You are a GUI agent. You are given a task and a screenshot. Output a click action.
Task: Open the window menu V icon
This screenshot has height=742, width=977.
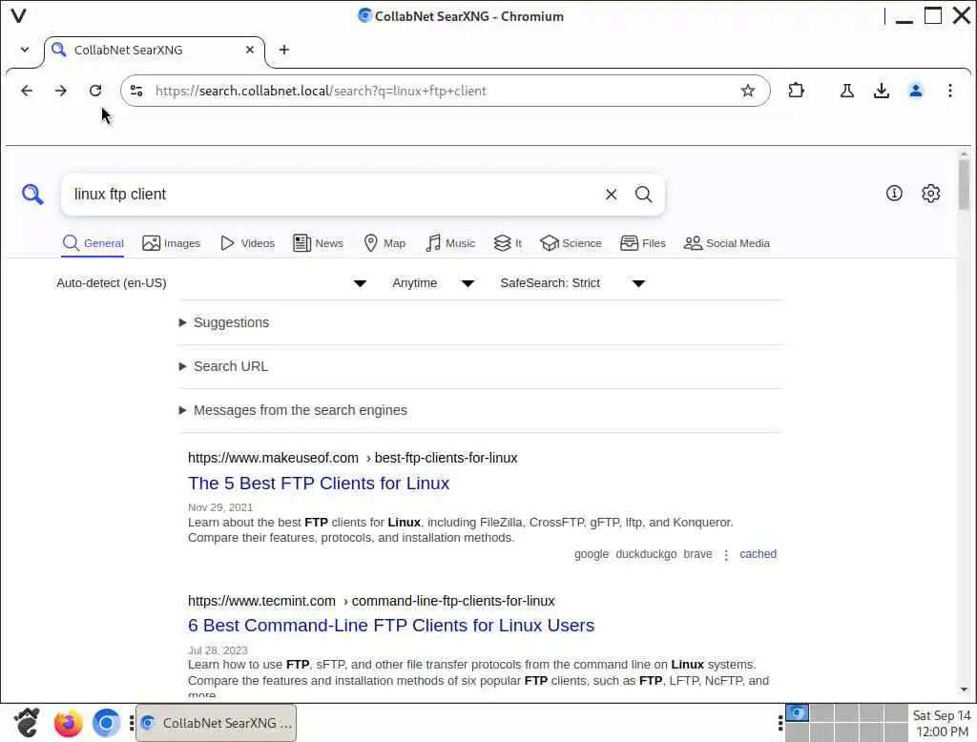[x=19, y=15]
